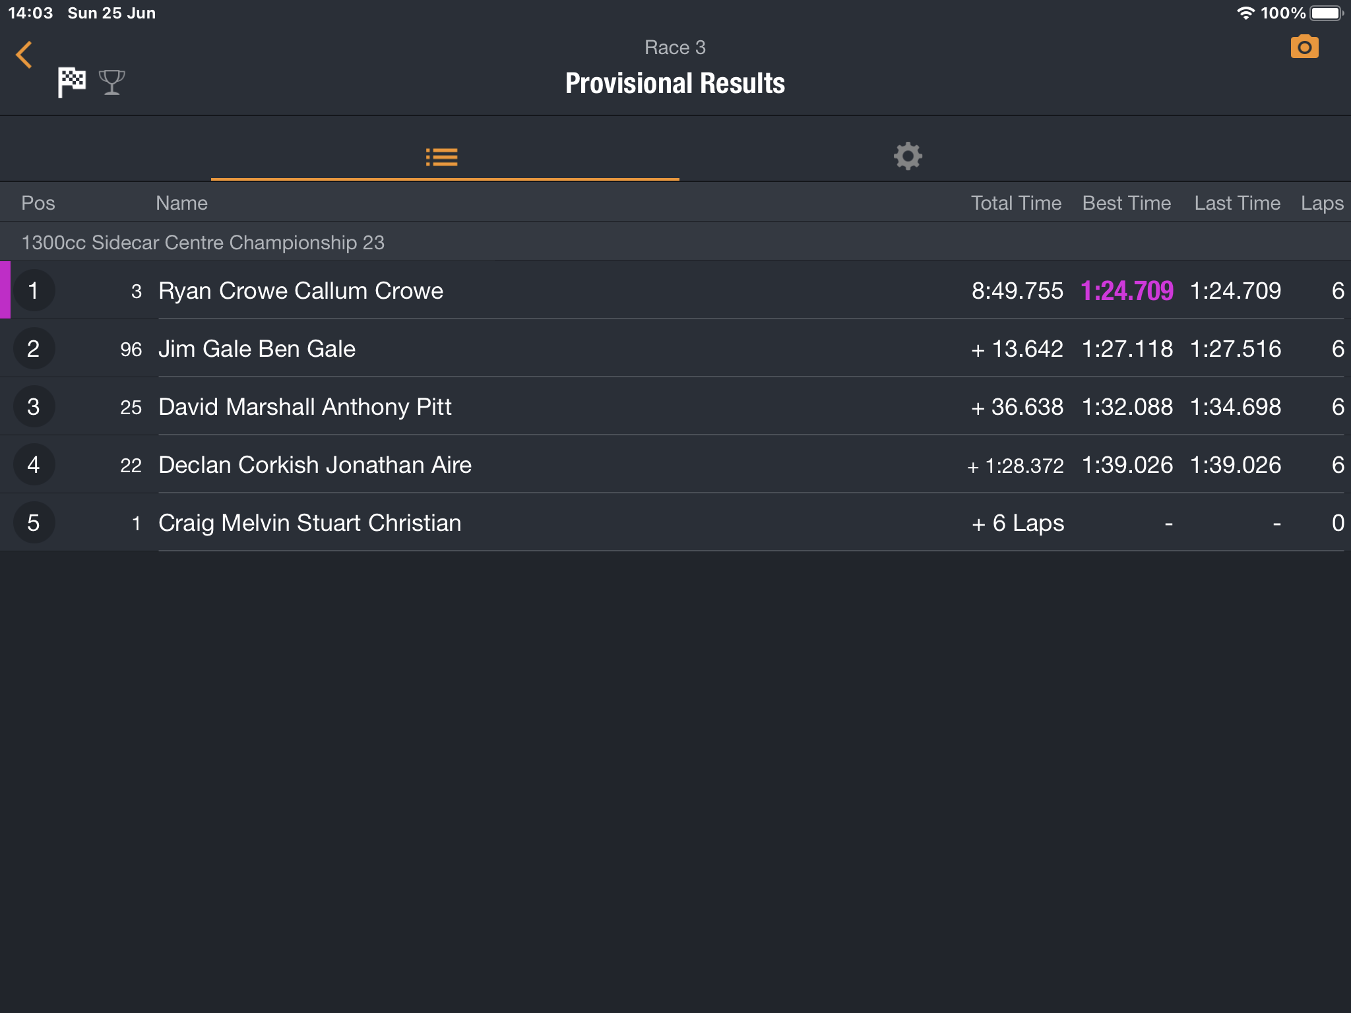Screen dimensions: 1351x1013
Task: Switch to the results list tab
Action: point(442,157)
